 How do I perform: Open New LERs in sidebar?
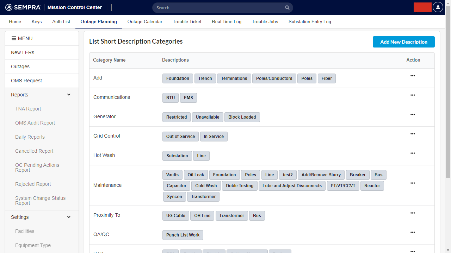(23, 52)
